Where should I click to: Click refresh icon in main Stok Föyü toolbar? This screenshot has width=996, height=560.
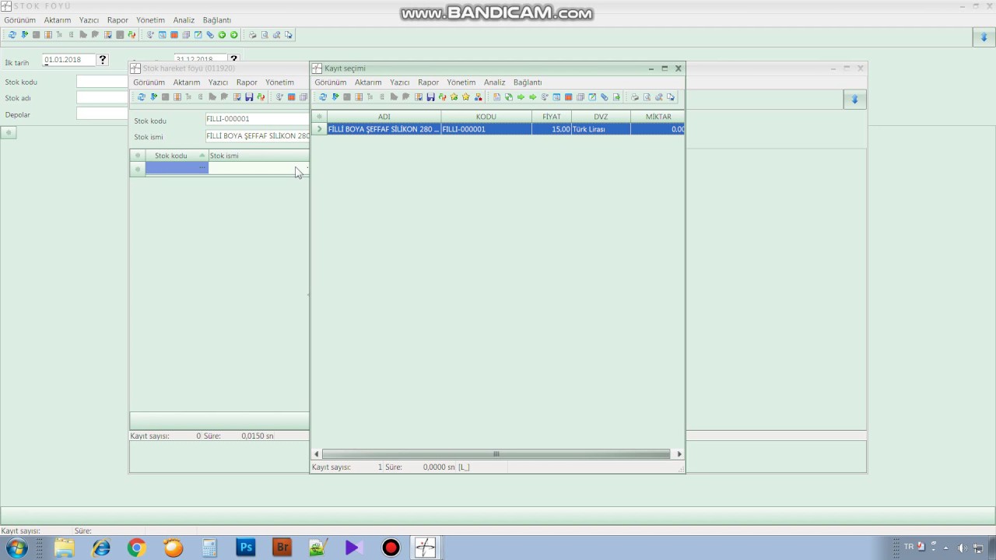[x=12, y=35]
